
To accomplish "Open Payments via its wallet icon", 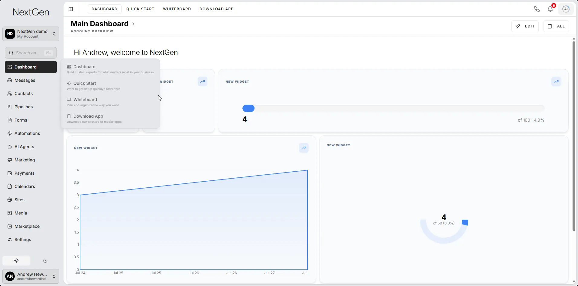I will [10, 173].
